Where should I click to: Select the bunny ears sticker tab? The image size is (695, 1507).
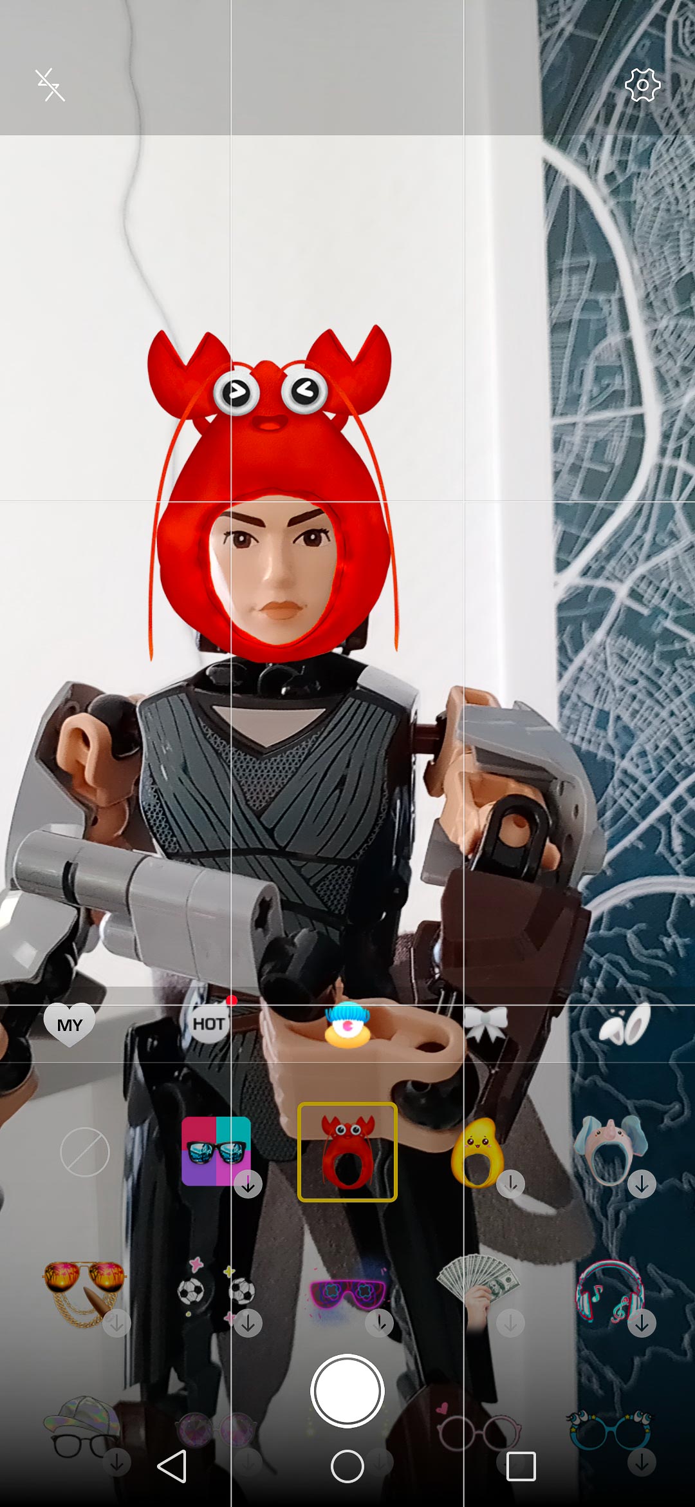coord(625,1024)
